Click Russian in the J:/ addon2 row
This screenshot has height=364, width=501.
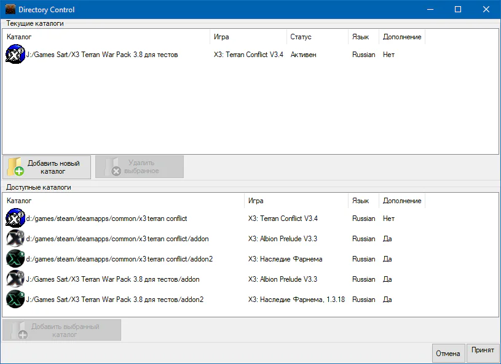click(363, 300)
